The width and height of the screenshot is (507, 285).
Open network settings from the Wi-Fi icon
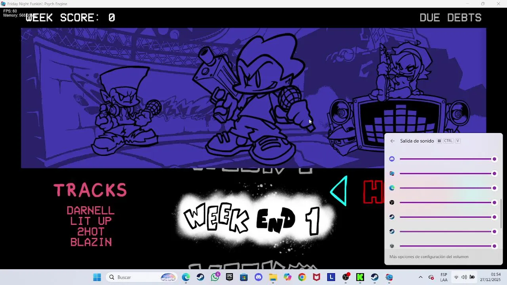[456, 277]
